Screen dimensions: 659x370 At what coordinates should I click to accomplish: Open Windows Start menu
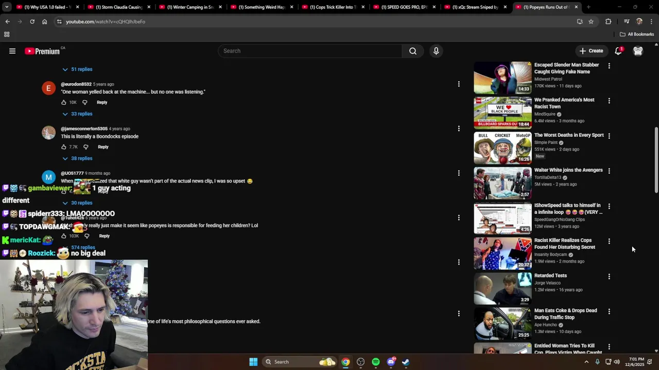(253, 362)
